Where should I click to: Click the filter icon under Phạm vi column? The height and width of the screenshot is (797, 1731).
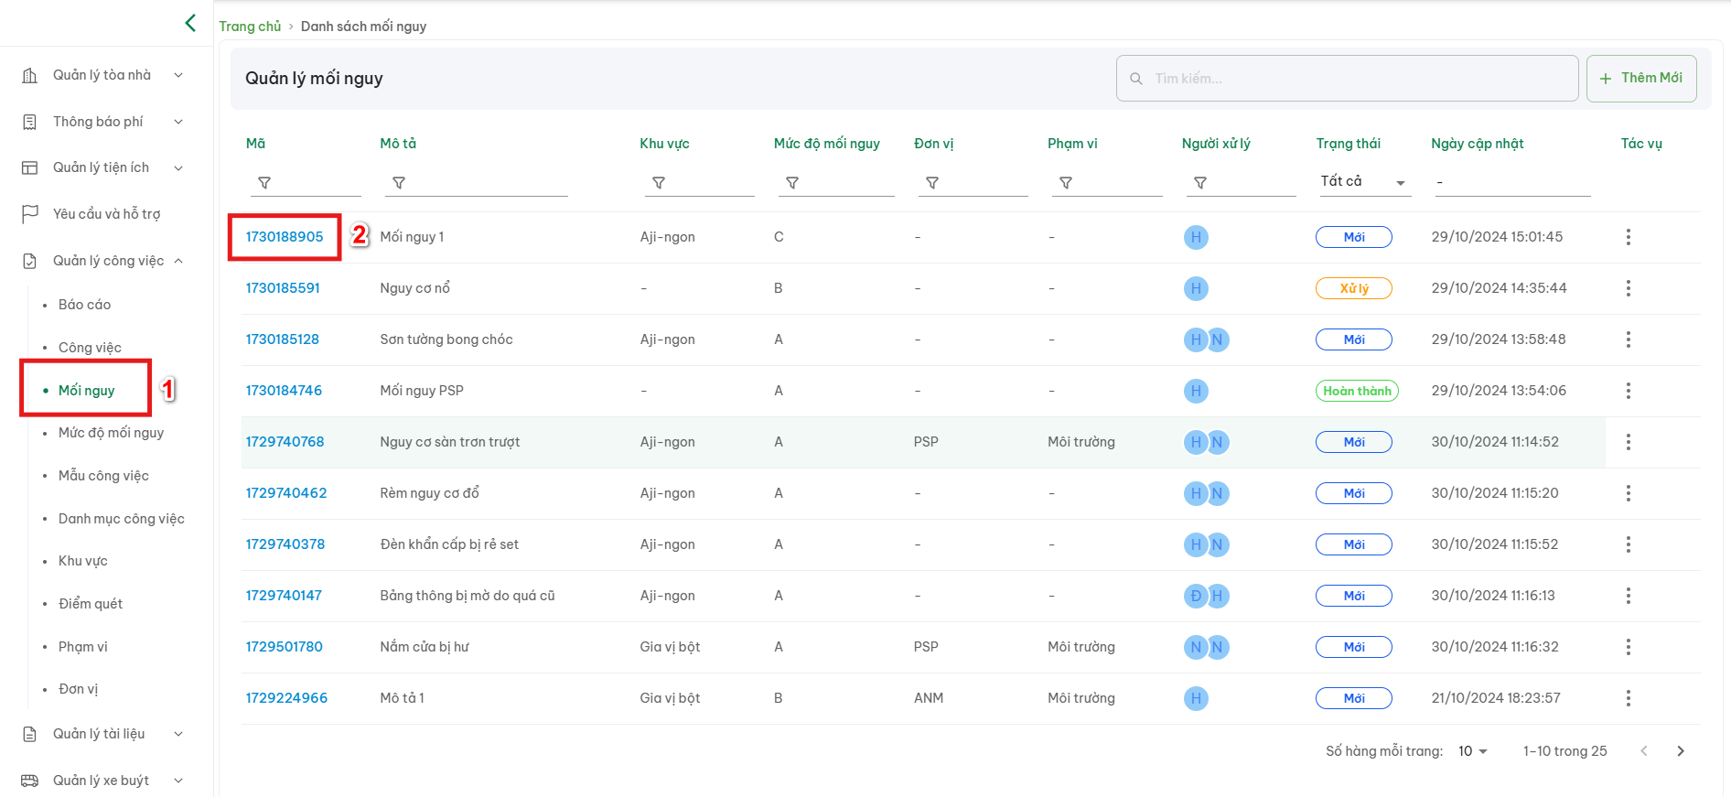click(1066, 183)
